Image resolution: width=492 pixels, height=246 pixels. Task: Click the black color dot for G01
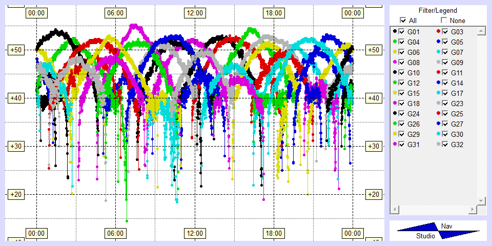pyautogui.click(x=395, y=32)
